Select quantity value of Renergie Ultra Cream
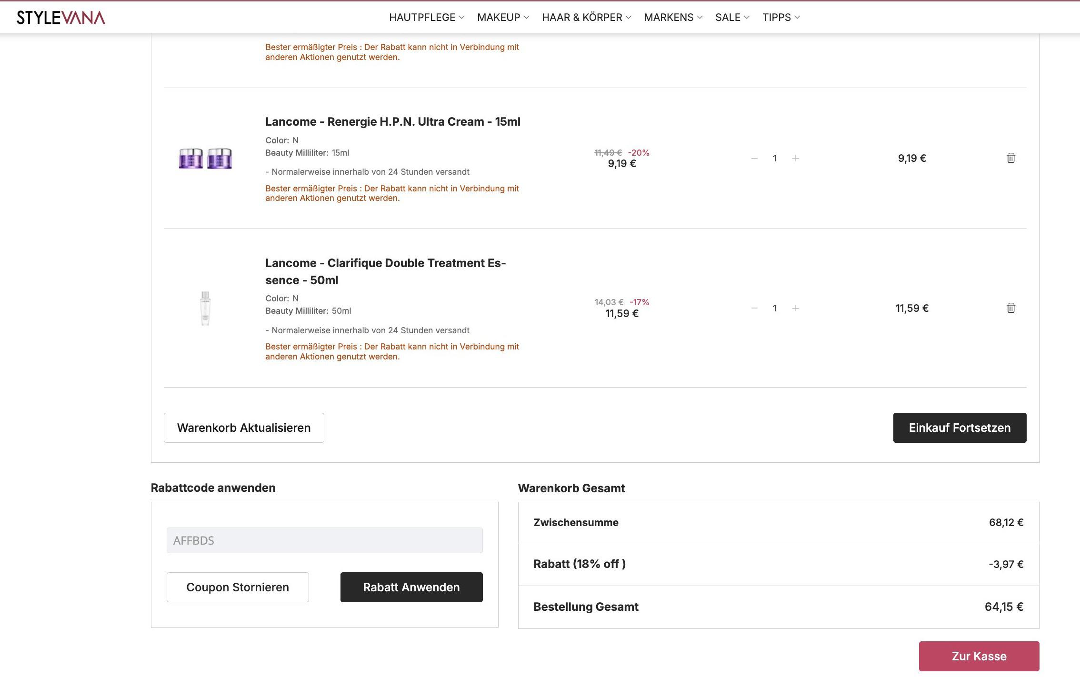This screenshot has height=677, width=1080. [x=775, y=159]
